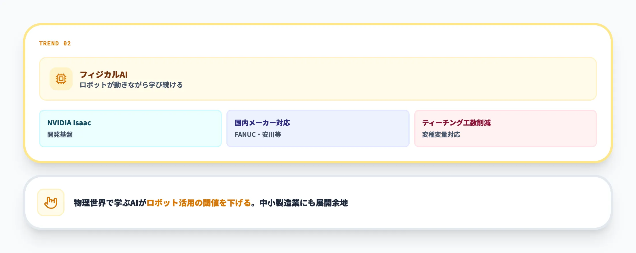
Task: Open the NVIDIA Isaac card title
Action: pyautogui.click(x=69, y=123)
